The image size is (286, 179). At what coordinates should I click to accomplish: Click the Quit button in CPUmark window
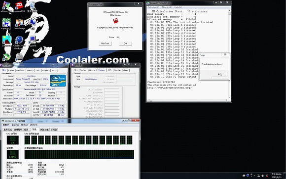[125, 44]
